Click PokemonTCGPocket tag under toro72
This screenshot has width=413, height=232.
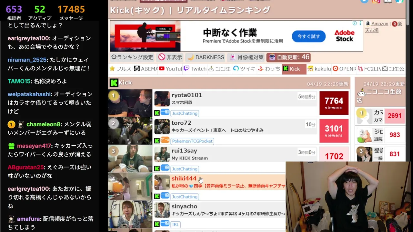(192, 141)
